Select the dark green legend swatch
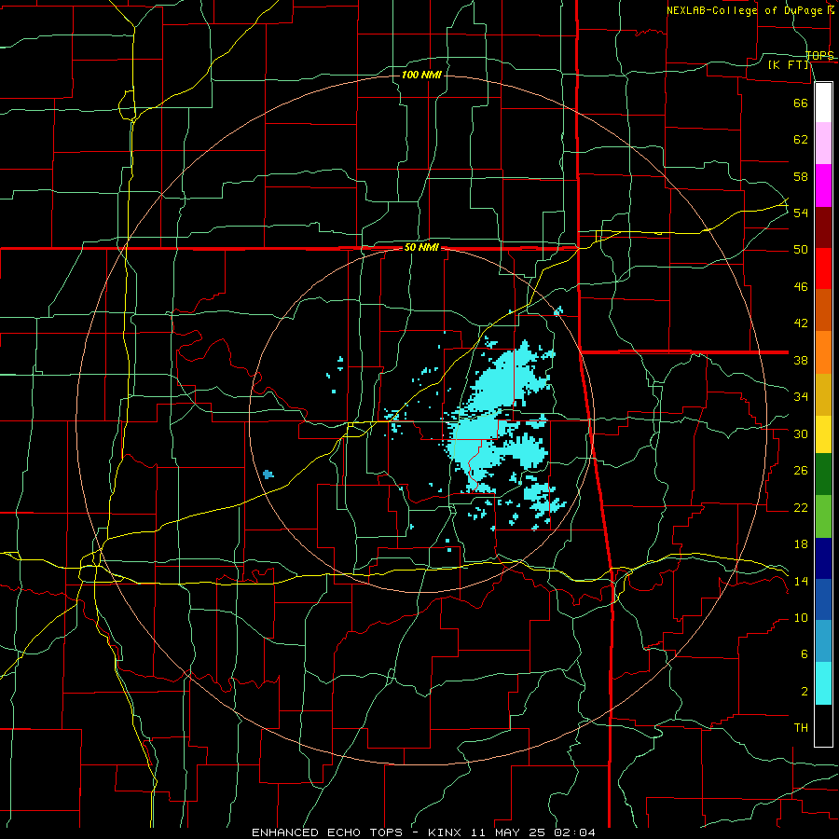 pos(823,474)
